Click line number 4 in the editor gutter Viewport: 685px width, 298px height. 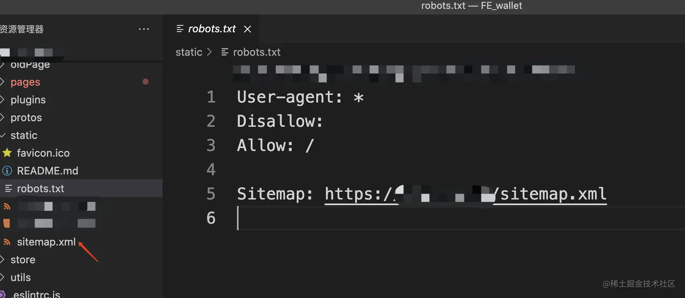(211, 170)
